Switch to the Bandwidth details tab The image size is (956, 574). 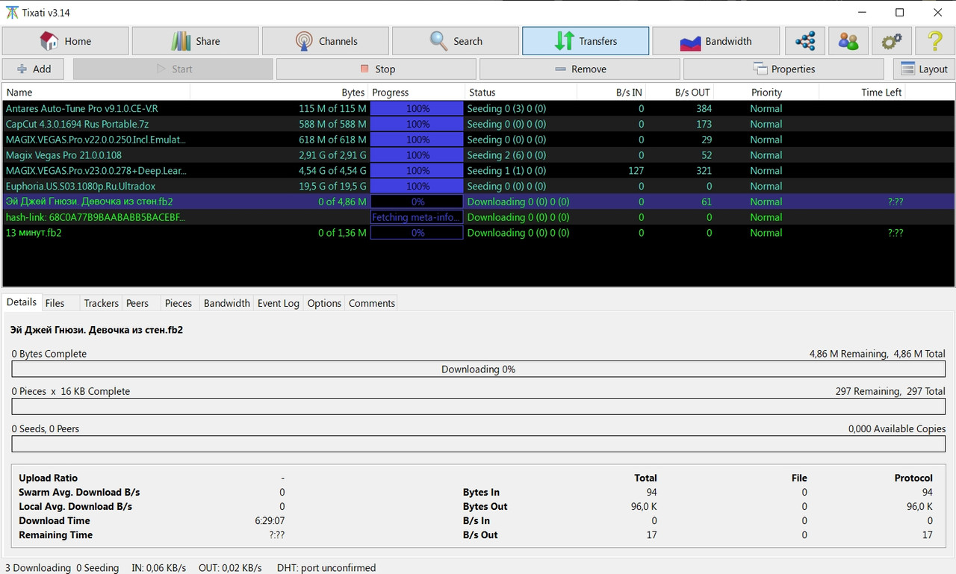(x=226, y=303)
